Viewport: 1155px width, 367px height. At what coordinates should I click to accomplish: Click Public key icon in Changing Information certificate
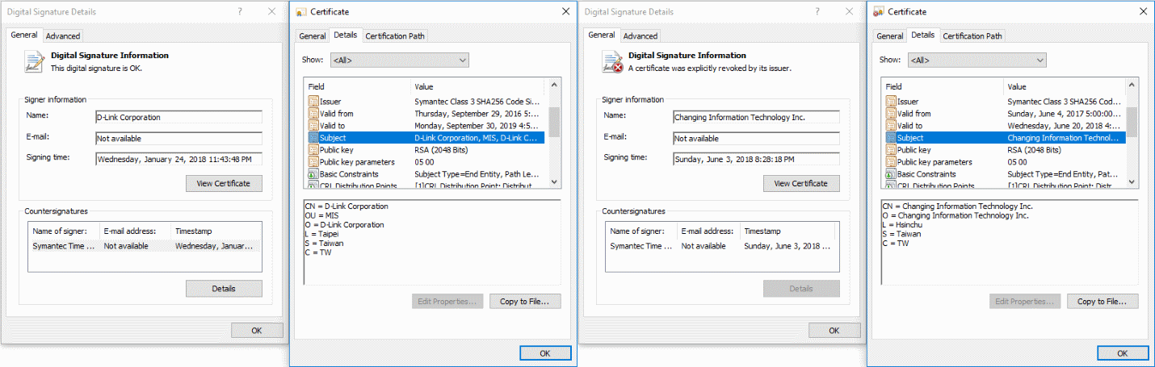(891, 150)
